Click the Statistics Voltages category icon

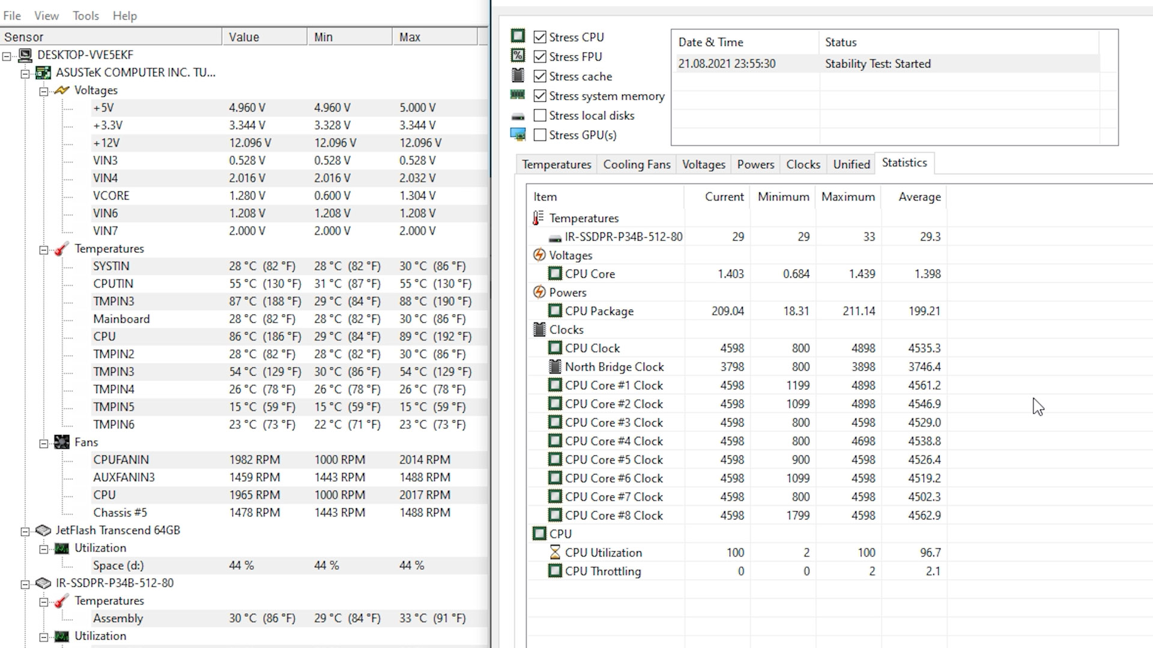pos(539,256)
